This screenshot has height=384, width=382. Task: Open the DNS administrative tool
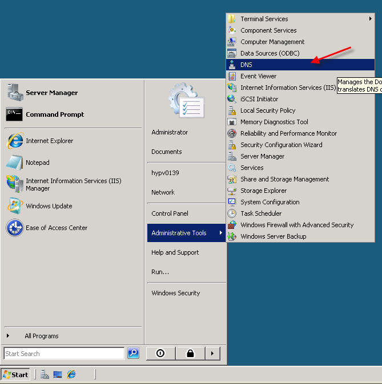coord(300,65)
